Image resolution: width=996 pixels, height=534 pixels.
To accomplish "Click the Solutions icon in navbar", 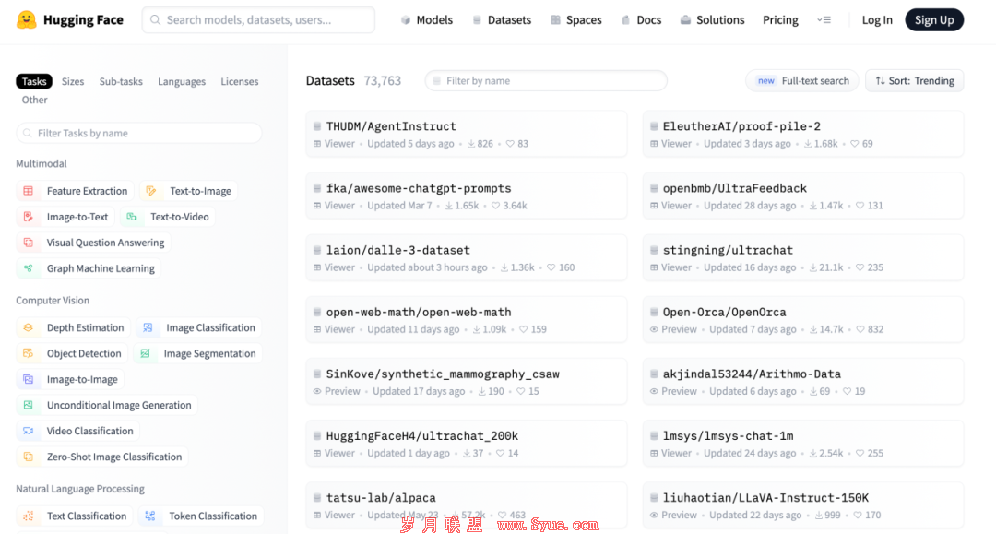I will click(685, 20).
